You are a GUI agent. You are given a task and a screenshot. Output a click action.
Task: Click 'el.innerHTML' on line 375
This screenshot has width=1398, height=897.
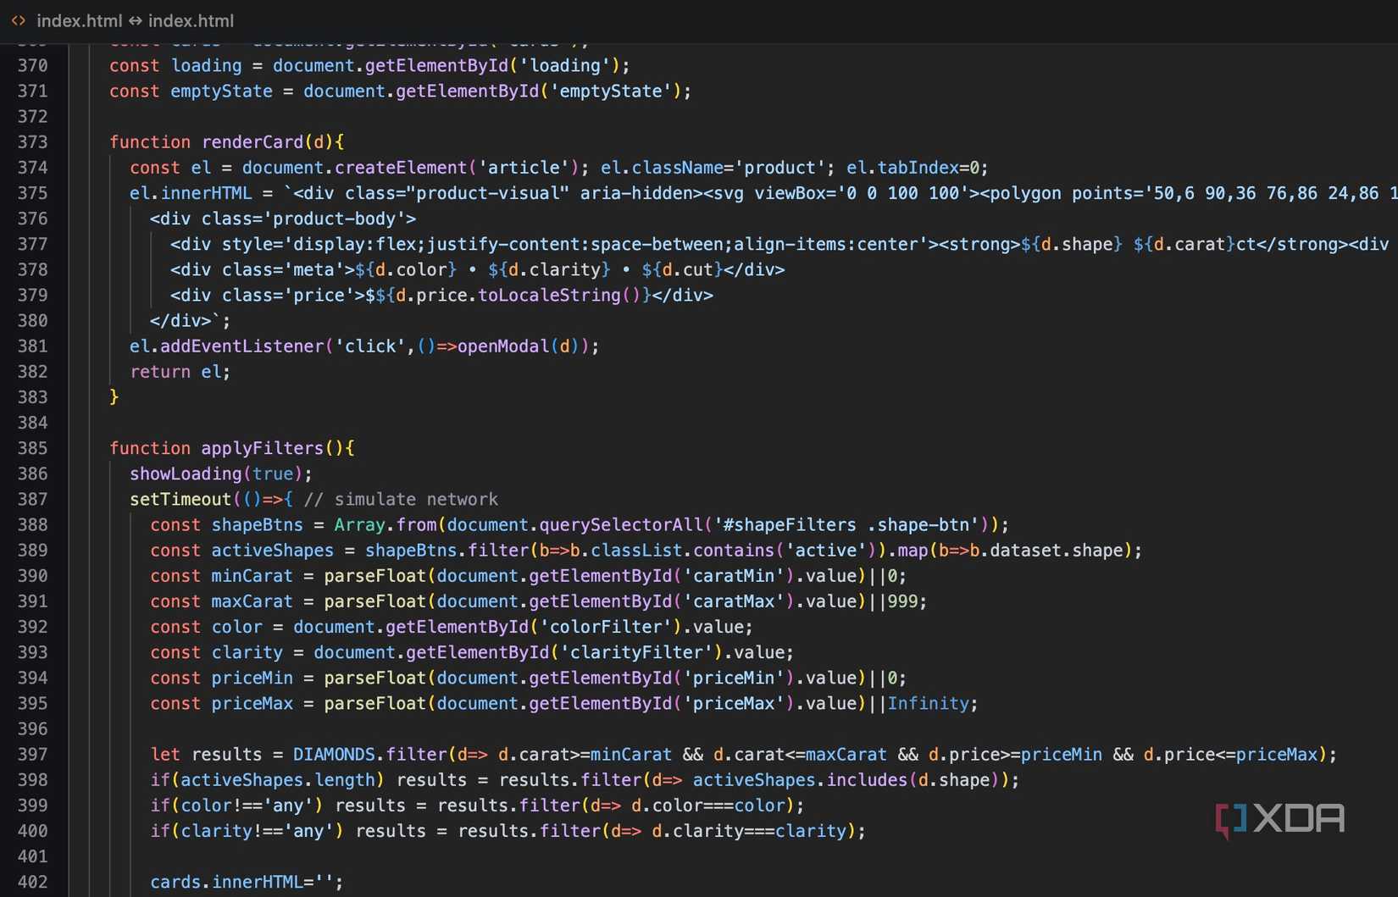[191, 193]
